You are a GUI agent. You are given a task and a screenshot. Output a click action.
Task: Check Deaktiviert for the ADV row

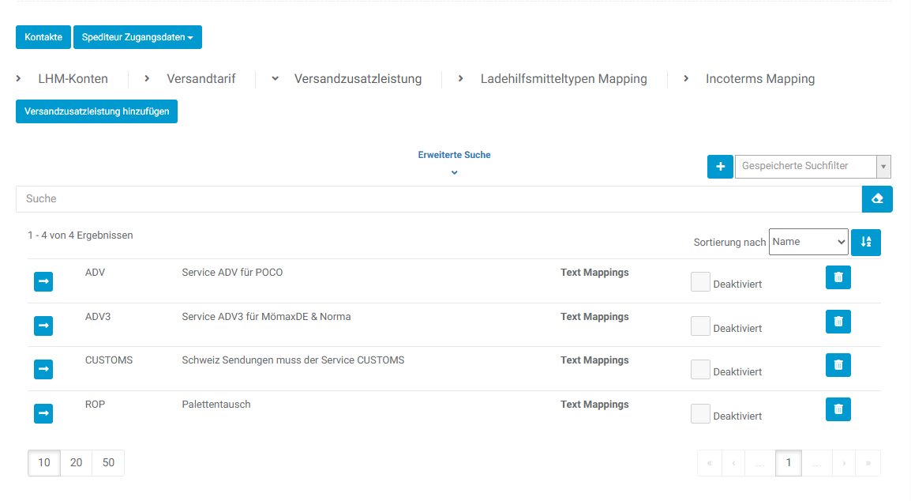[700, 282]
